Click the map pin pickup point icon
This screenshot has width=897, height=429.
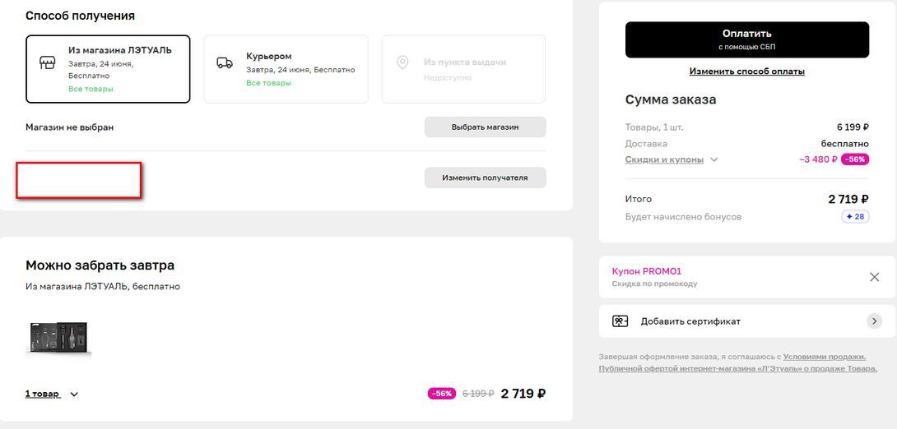[402, 62]
